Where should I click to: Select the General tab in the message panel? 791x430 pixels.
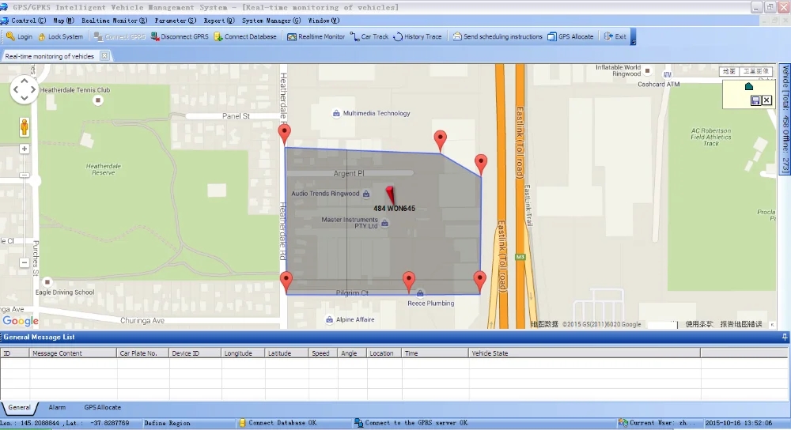click(19, 407)
